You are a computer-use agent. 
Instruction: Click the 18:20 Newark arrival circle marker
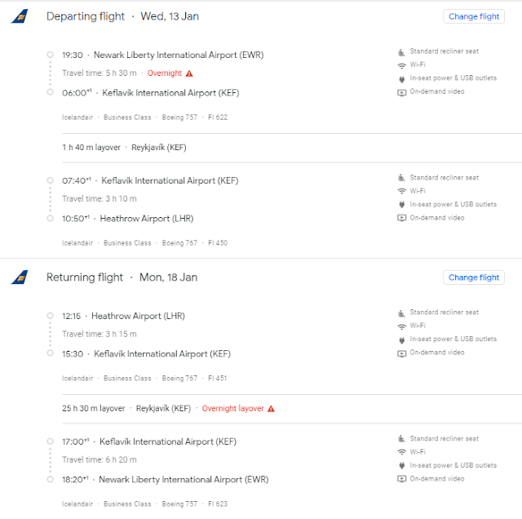[x=50, y=479]
